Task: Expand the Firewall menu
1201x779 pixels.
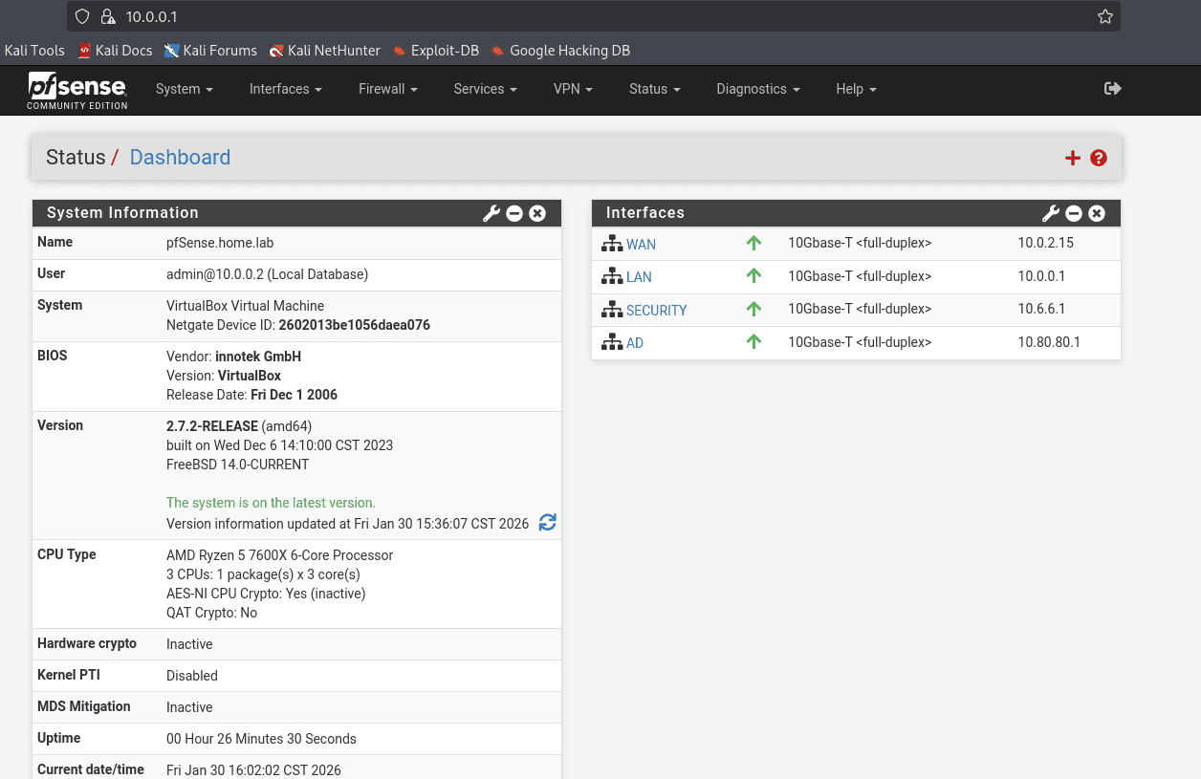Action: point(387,89)
